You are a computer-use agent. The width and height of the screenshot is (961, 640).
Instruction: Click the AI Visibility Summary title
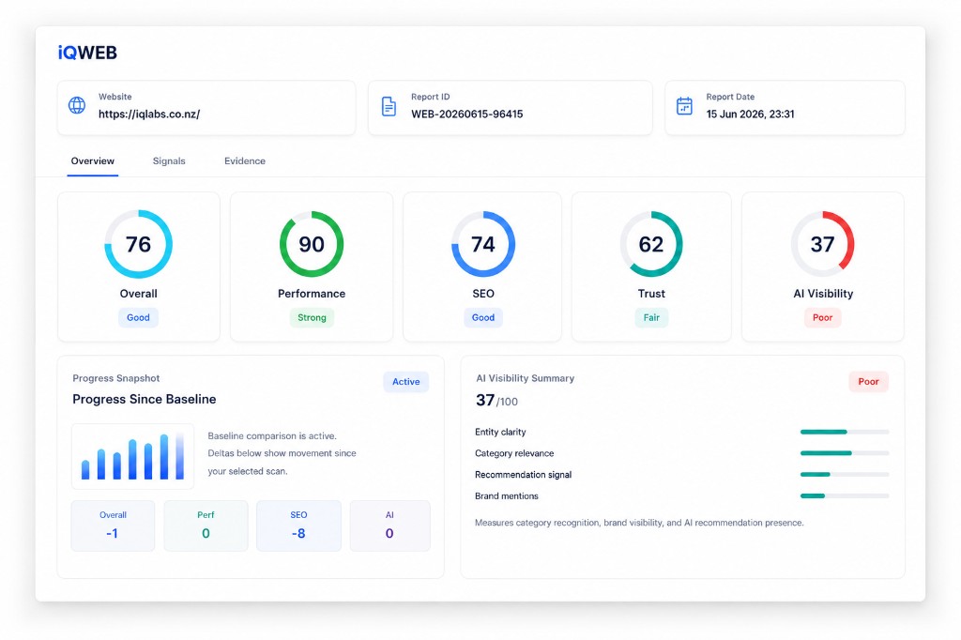pos(526,378)
